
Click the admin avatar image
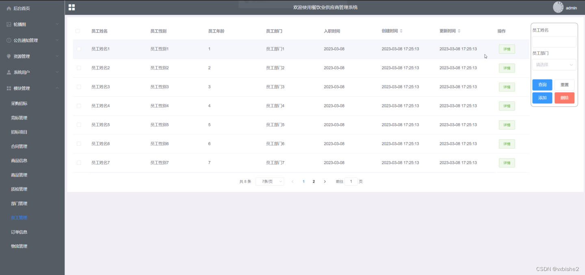558,7
